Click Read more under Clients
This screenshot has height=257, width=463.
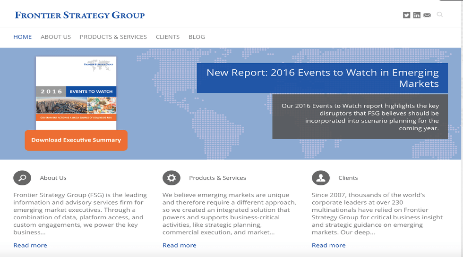(329, 245)
